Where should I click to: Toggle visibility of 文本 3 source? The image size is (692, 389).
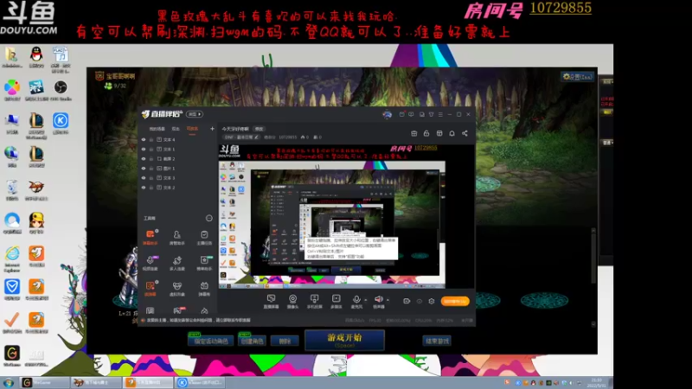[144, 178]
